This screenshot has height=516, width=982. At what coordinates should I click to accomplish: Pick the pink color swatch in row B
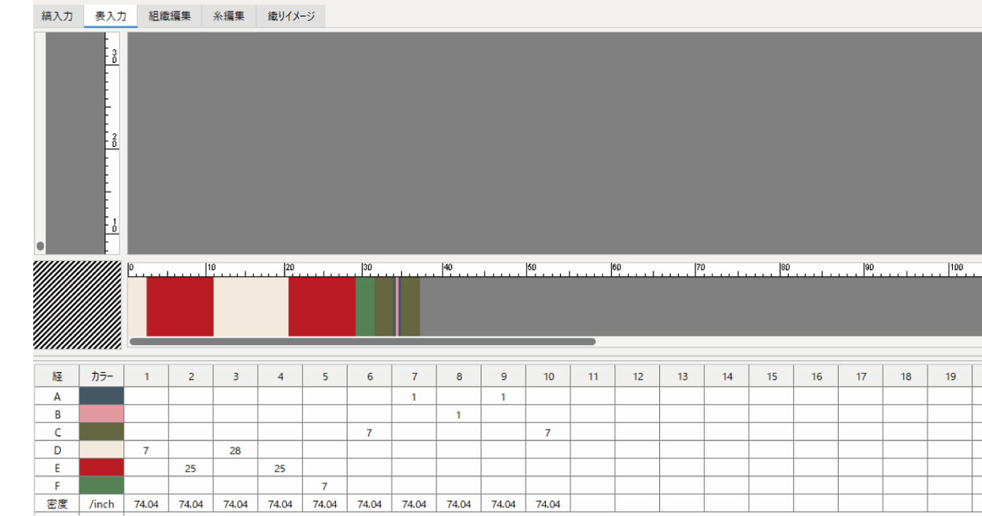click(x=102, y=414)
